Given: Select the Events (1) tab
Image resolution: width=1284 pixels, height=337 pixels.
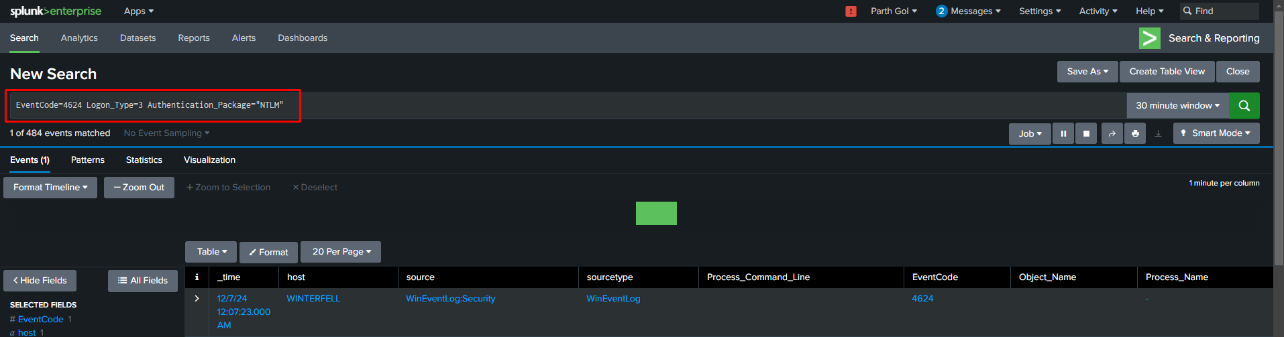Looking at the screenshot, I should [x=30, y=160].
